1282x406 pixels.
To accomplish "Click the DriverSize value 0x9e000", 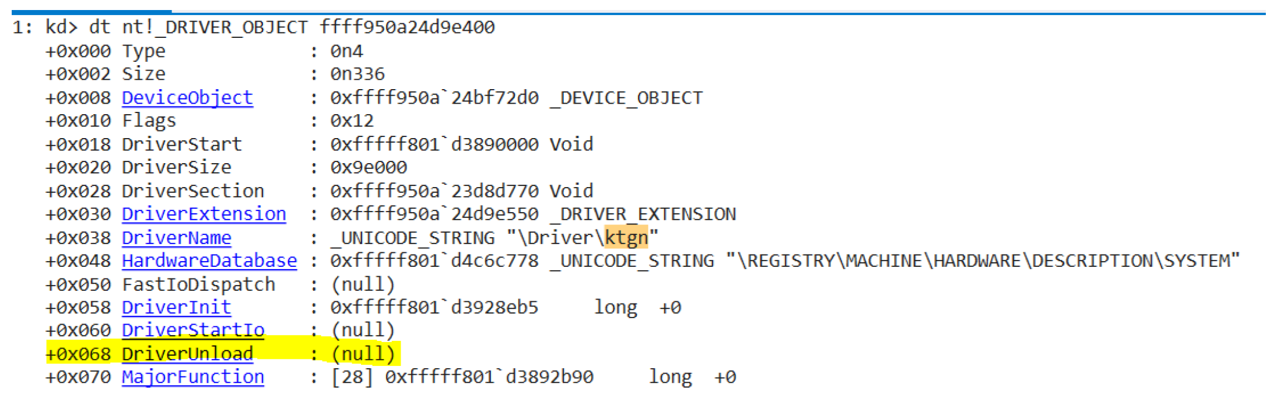I will tap(368, 168).
